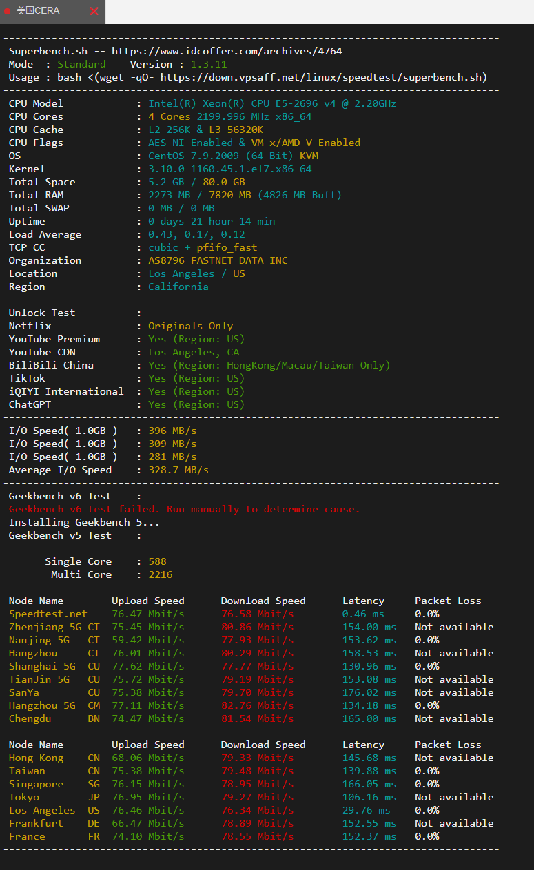Click the Tokyo upload speed 76.95 Mbit/s
534x870 pixels.
(x=147, y=797)
